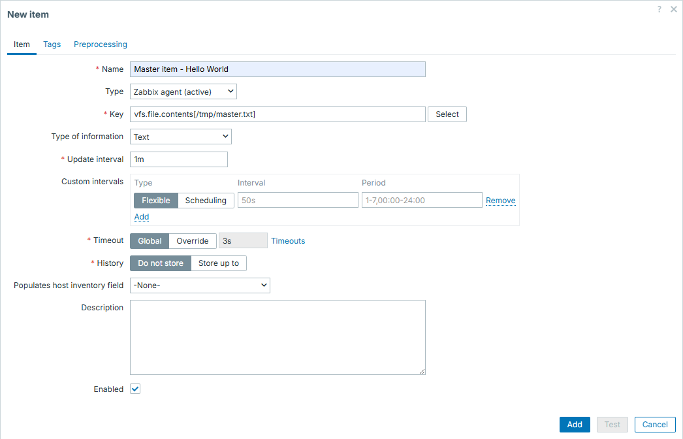Open the Preprocessing tab

coord(101,44)
